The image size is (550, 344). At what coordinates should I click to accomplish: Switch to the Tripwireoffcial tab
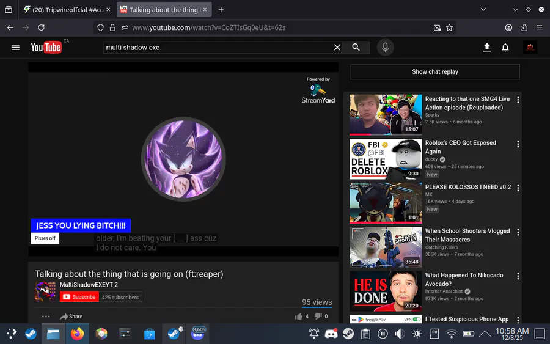pos(67,10)
